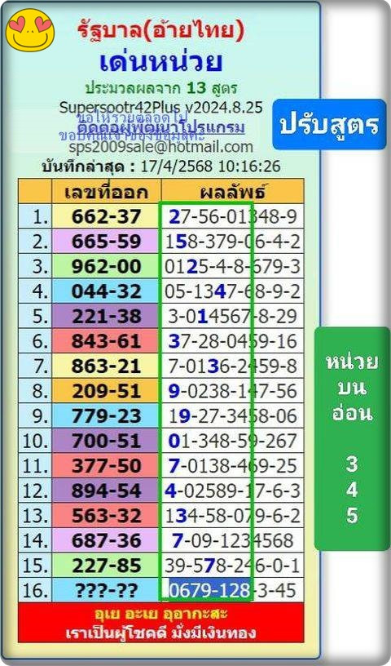391x666 pixels.
Task: Select the orange 209-51 cell in row 8
Action: [x=106, y=391]
